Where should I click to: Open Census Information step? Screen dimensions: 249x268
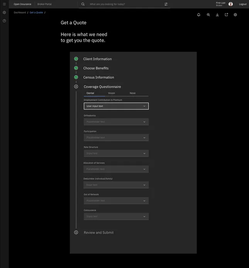[x=98, y=77]
